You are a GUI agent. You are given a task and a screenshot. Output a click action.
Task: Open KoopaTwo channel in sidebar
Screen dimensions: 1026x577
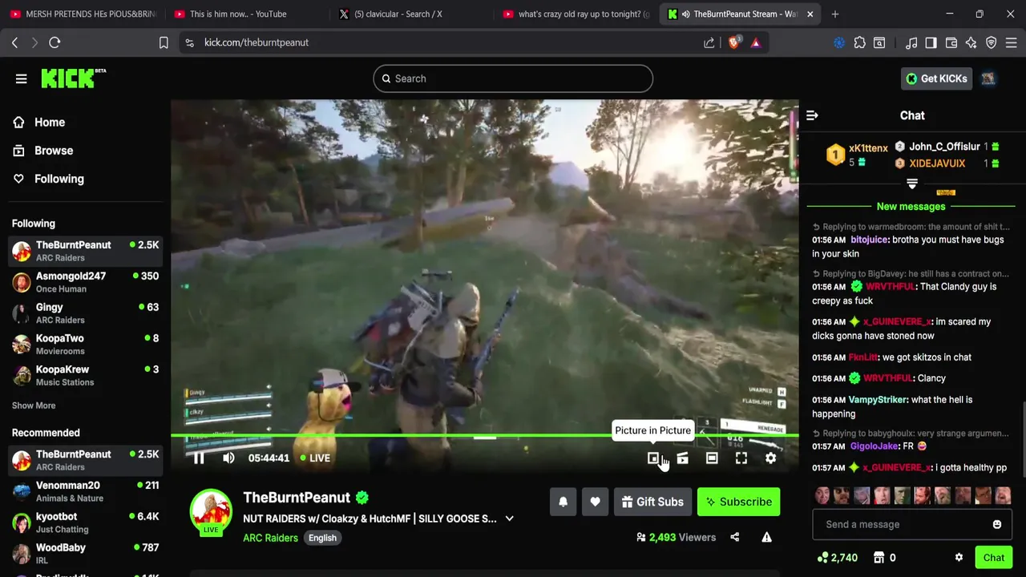tap(85, 345)
